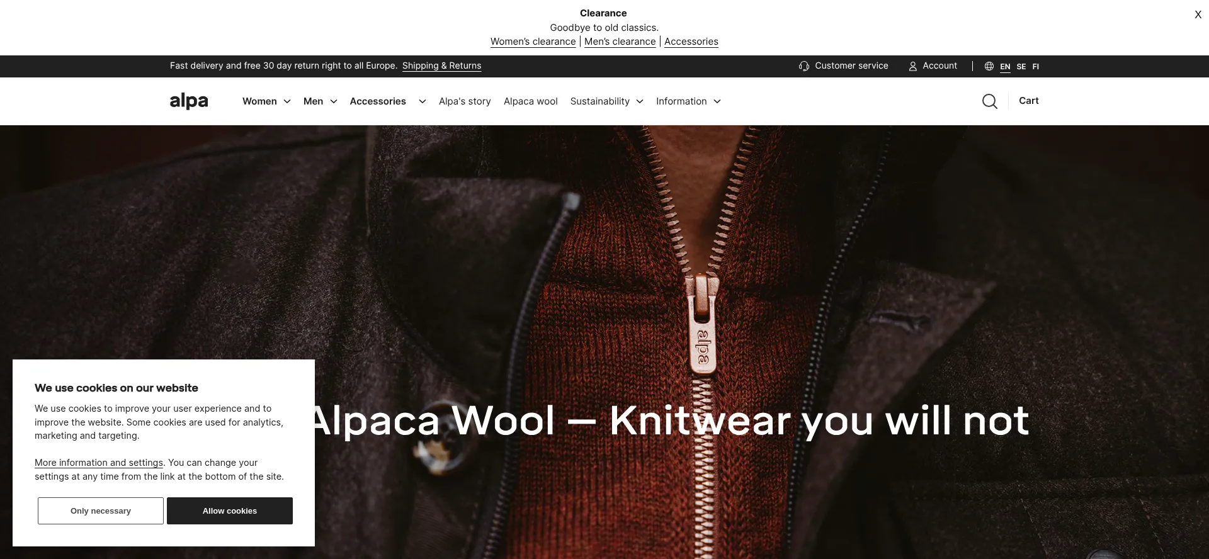The height and width of the screenshot is (559, 1209).
Task: Open the search magnifier icon
Action: (989, 101)
